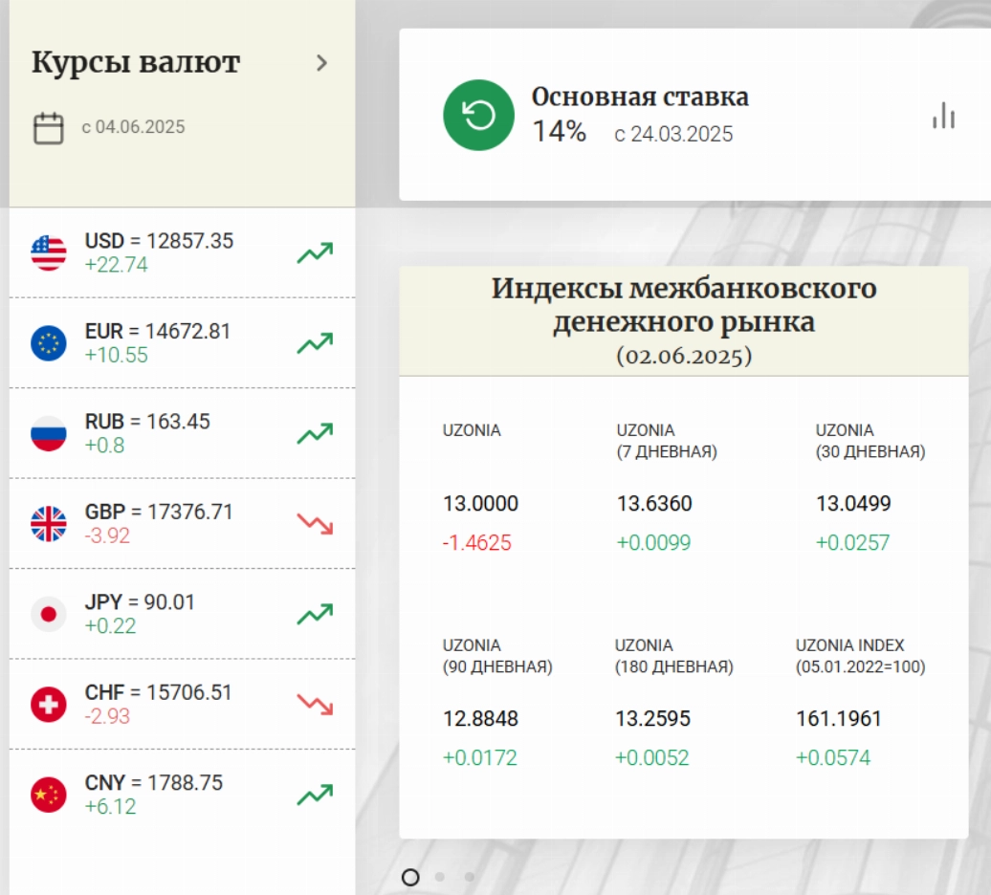This screenshot has width=991, height=895.
Task: Click the UZONIA change '-1.4625'
Action: pyautogui.click(x=476, y=542)
